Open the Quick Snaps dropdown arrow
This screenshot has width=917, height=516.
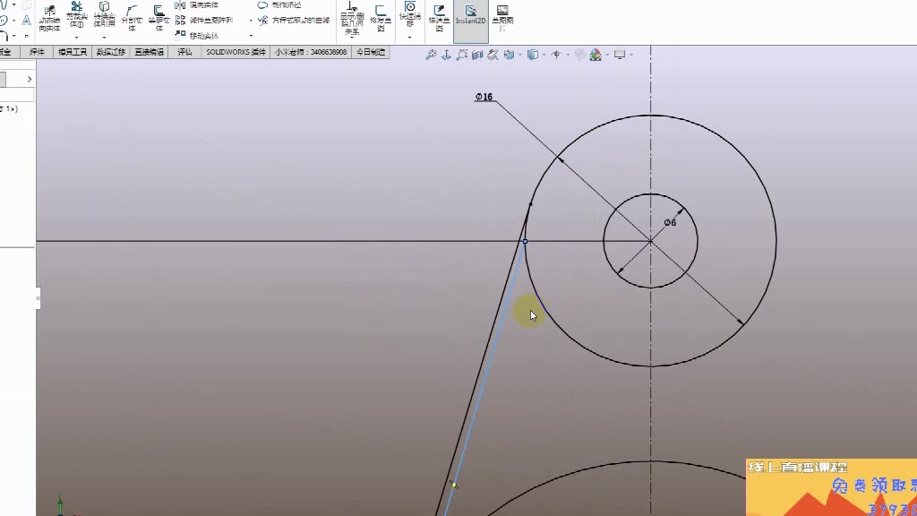[410, 37]
